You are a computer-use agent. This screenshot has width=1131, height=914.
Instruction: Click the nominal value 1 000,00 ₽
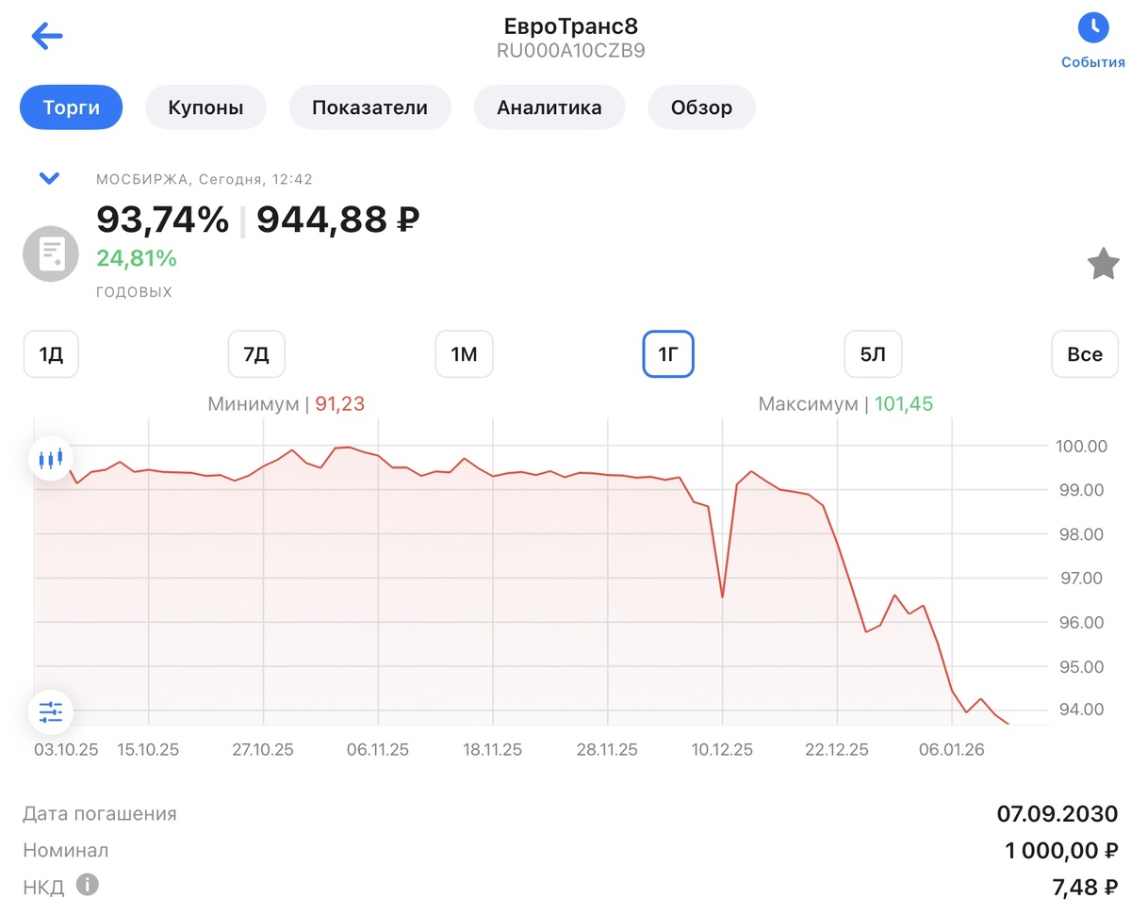[1061, 851]
